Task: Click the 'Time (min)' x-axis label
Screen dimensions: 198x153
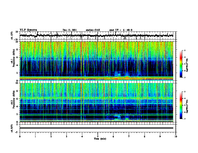Action: (100, 139)
